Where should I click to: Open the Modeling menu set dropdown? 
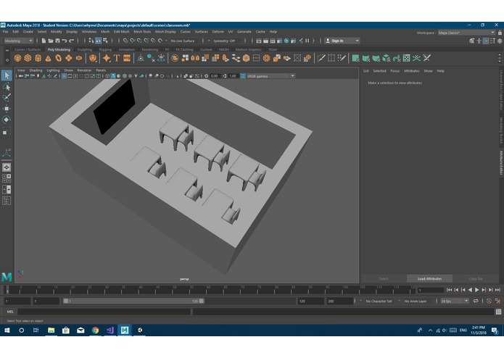18,41
